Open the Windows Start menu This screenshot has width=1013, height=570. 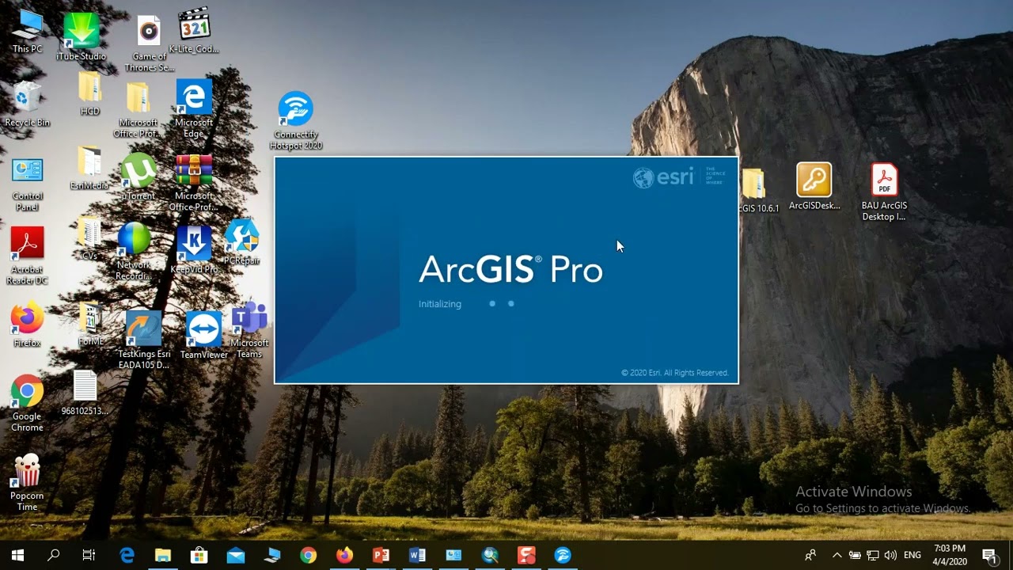(17, 555)
